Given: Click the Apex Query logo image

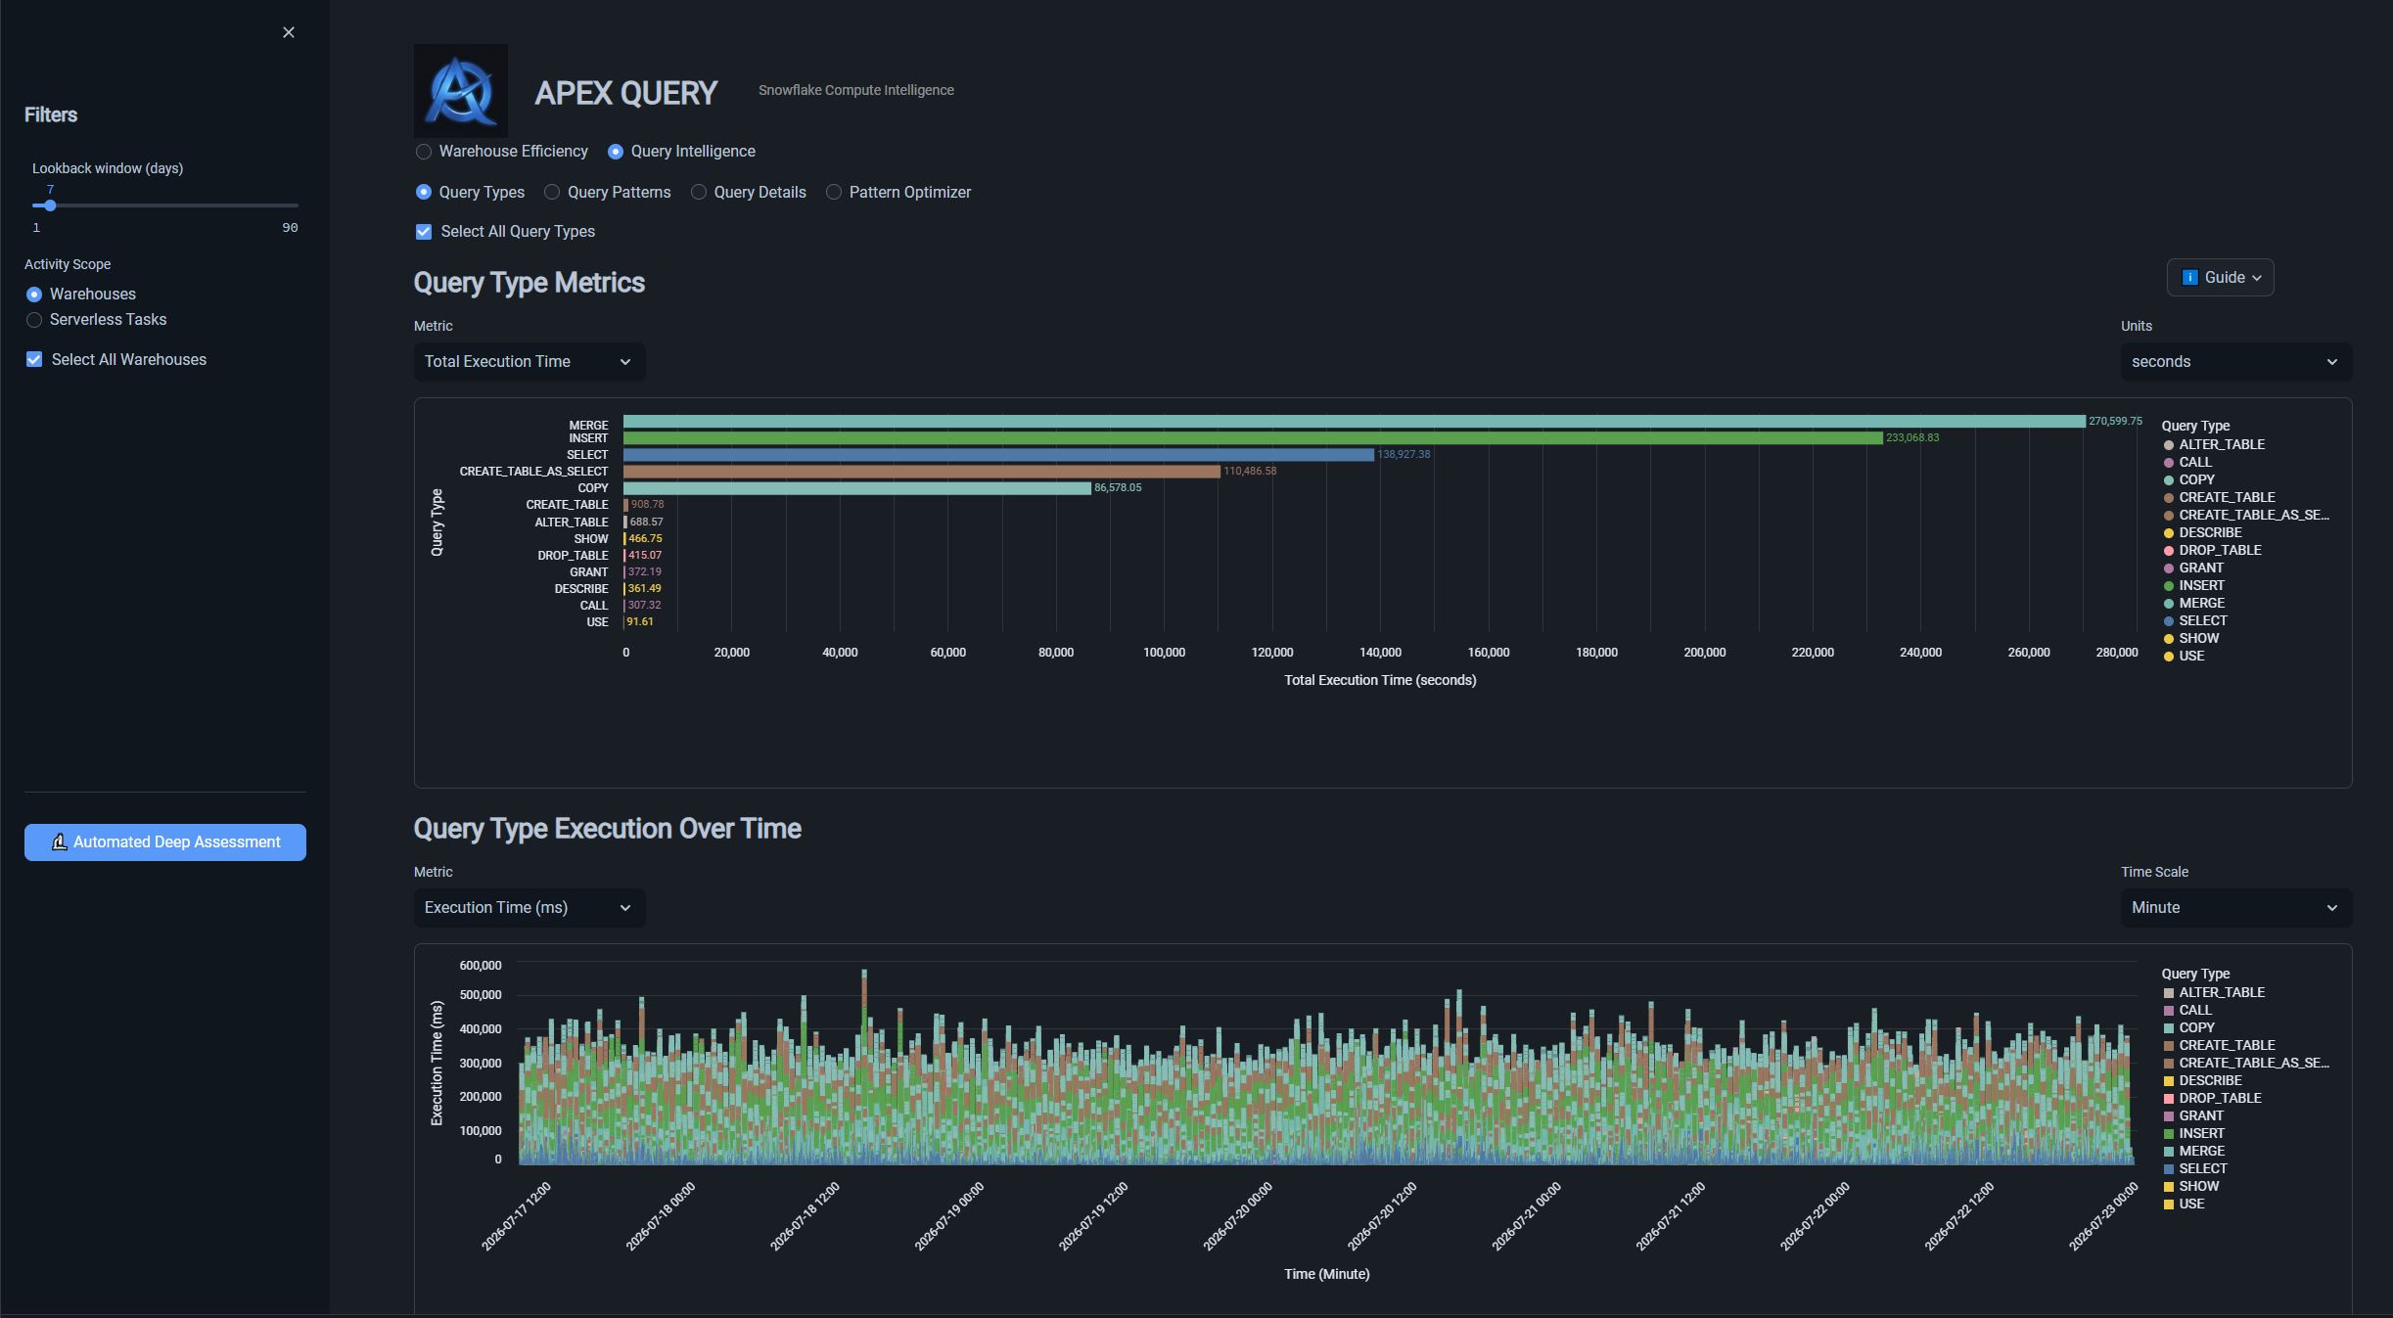Looking at the screenshot, I should [x=461, y=91].
